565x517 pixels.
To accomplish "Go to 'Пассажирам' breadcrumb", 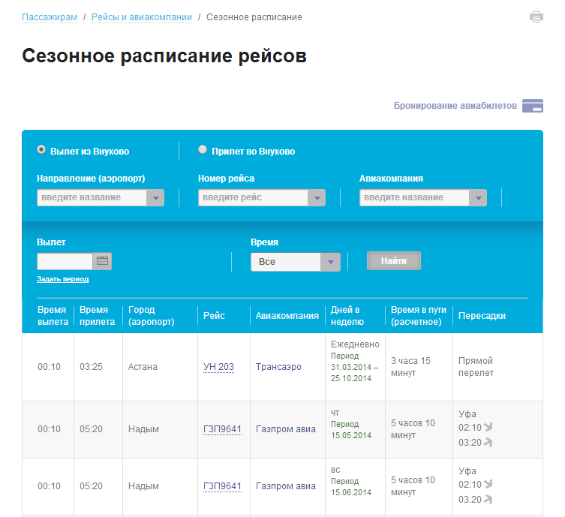I will (x=50, y=17).
